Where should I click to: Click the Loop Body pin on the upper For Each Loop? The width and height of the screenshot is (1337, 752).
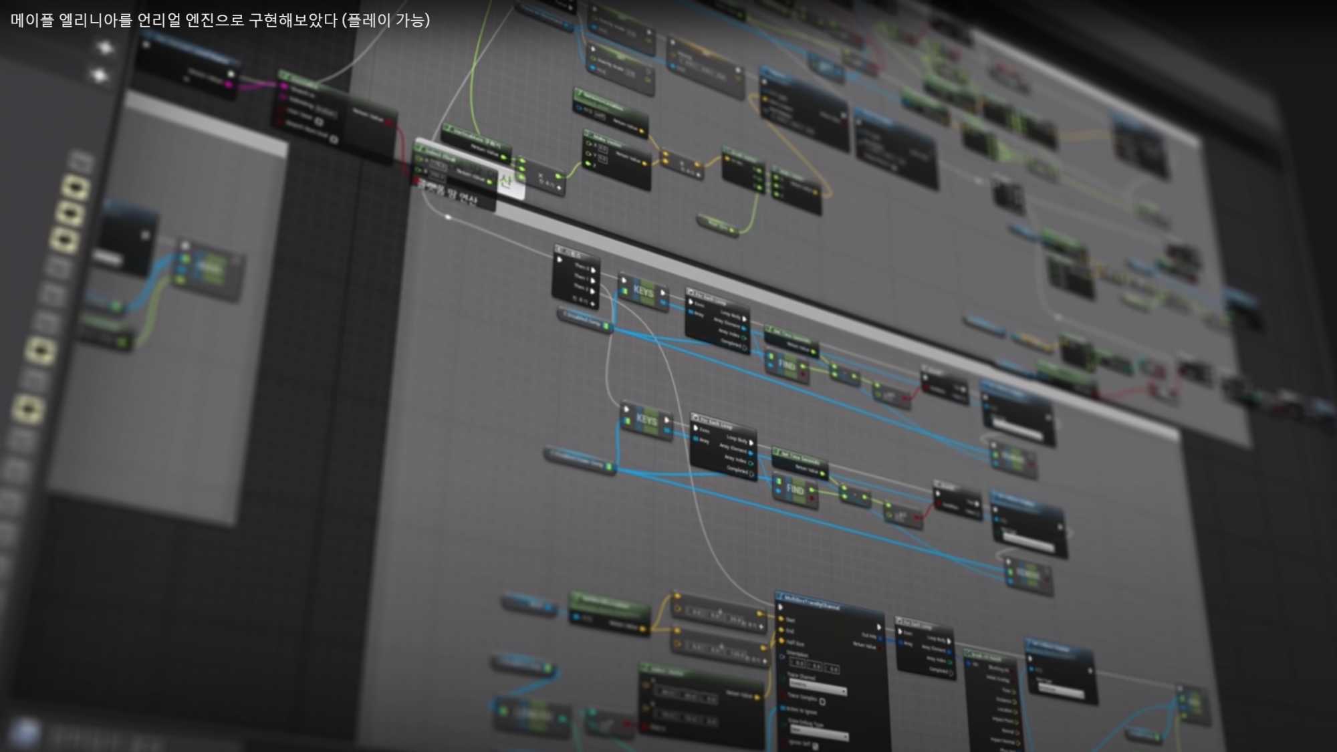point(743,318)
